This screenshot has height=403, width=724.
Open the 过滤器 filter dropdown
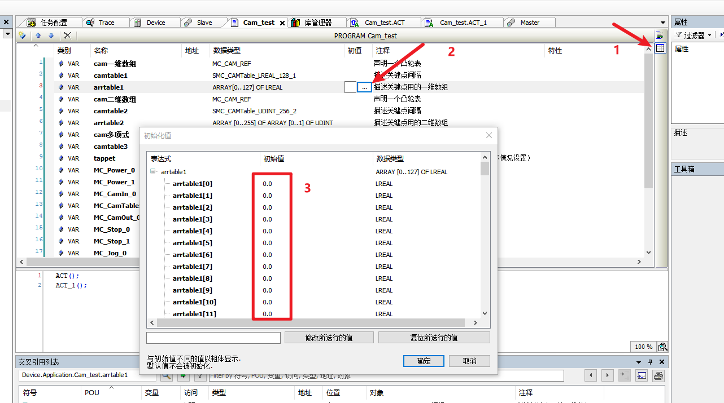click(694, 36)
